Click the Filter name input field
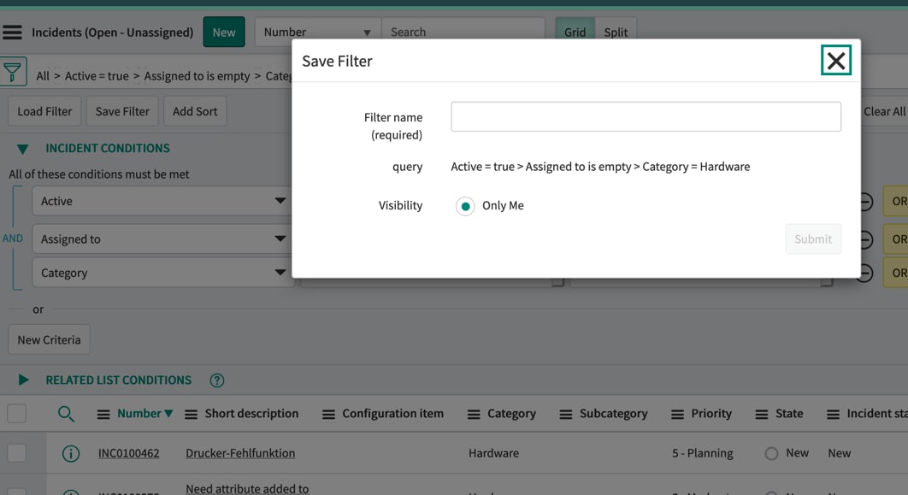The image size is (908, 495). (x=645, y=116)
